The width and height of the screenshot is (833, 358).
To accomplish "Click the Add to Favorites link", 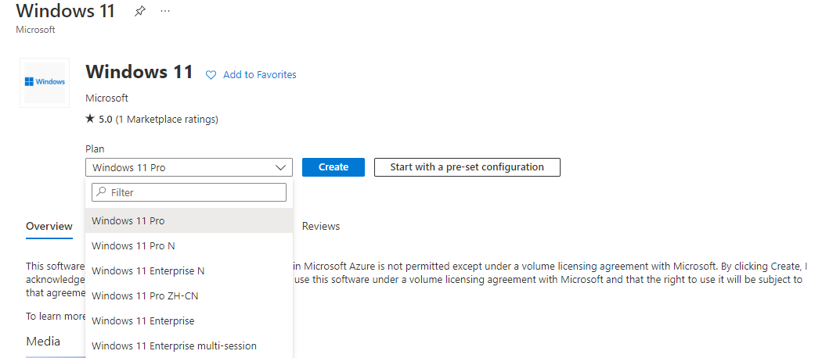I will (x=259, y=75).
